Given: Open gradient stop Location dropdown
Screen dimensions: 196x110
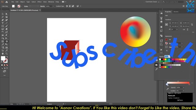Looking at the screenshot, I should (184, 91).
